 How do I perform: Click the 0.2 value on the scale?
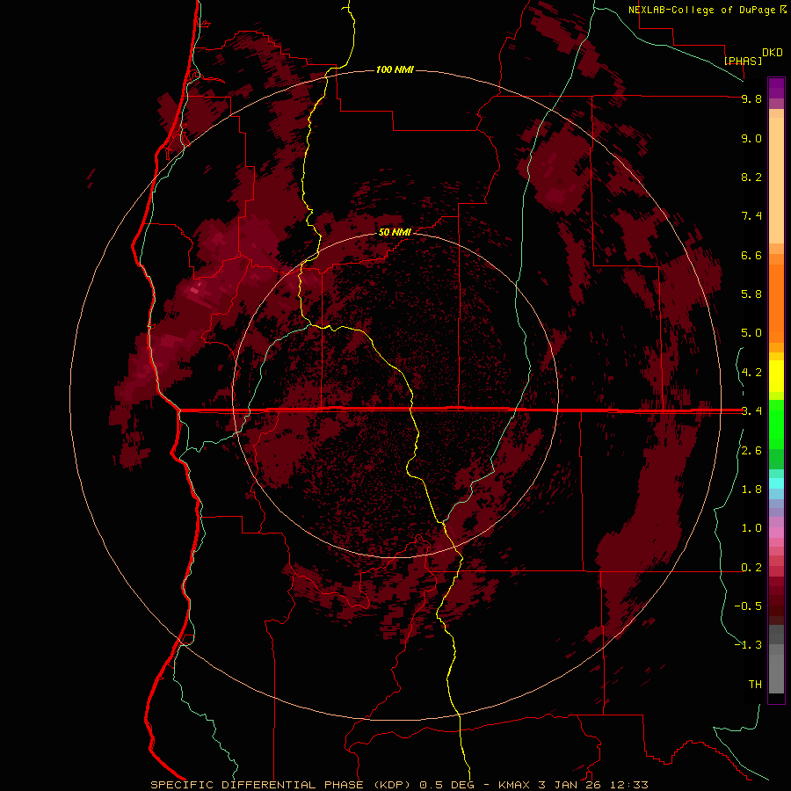tap(751, 568)
